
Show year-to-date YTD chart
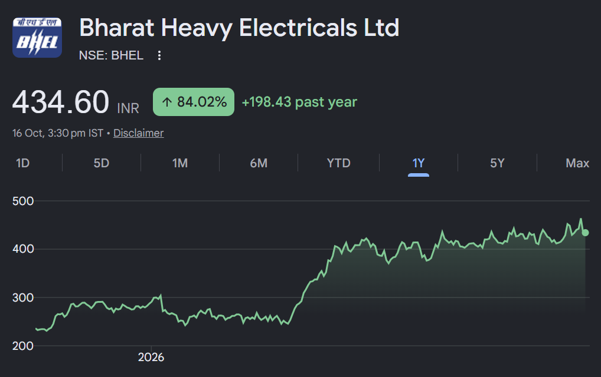[x=338, y=163]
